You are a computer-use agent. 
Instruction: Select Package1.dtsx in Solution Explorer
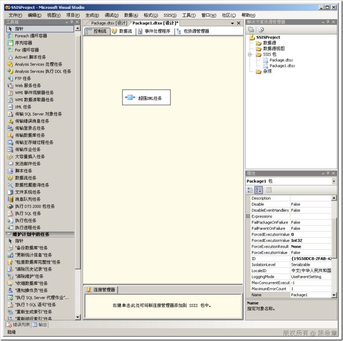282,66
